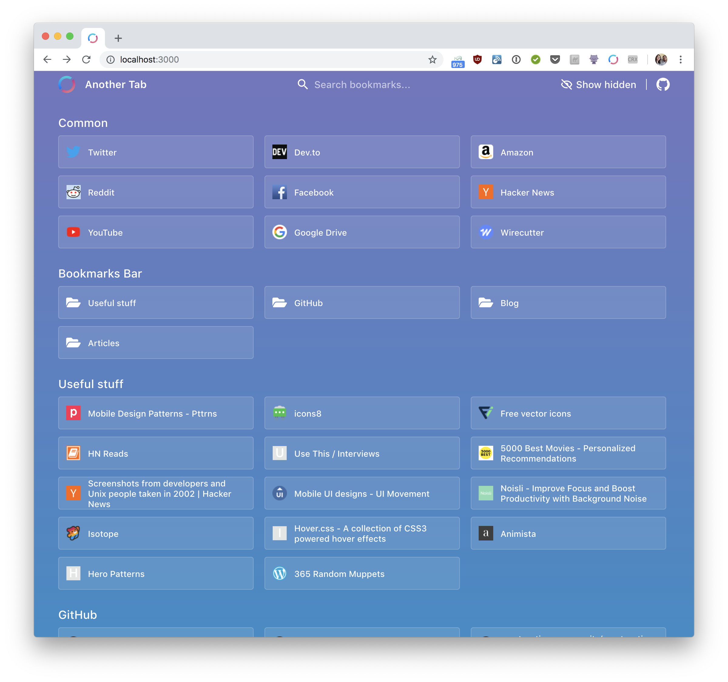Open the GitHub bookmarks folder

[362, 303]
